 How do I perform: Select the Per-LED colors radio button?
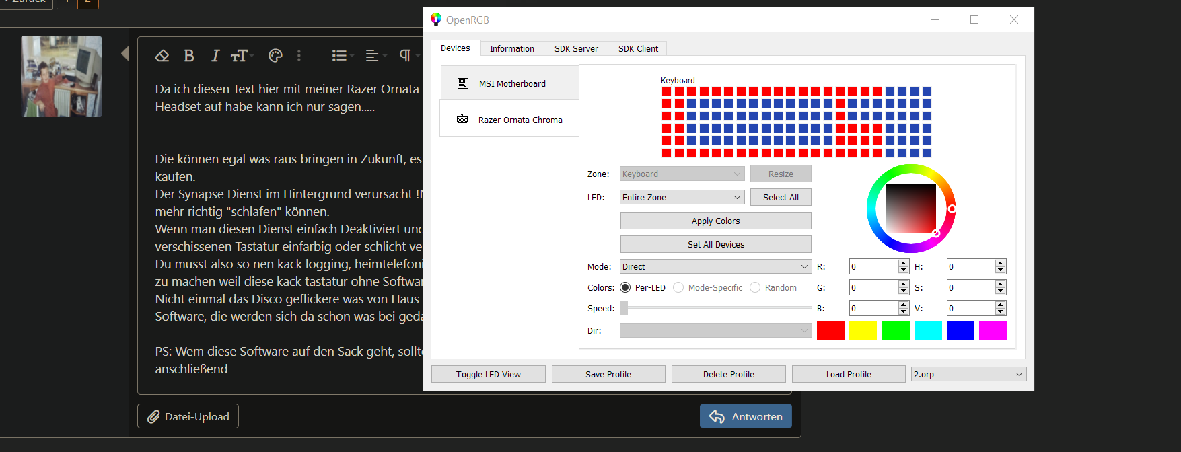pos(625,287)
